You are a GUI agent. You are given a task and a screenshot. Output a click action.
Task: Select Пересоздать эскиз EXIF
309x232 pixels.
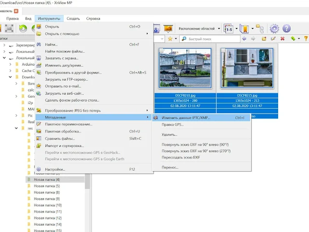point(201,158)
